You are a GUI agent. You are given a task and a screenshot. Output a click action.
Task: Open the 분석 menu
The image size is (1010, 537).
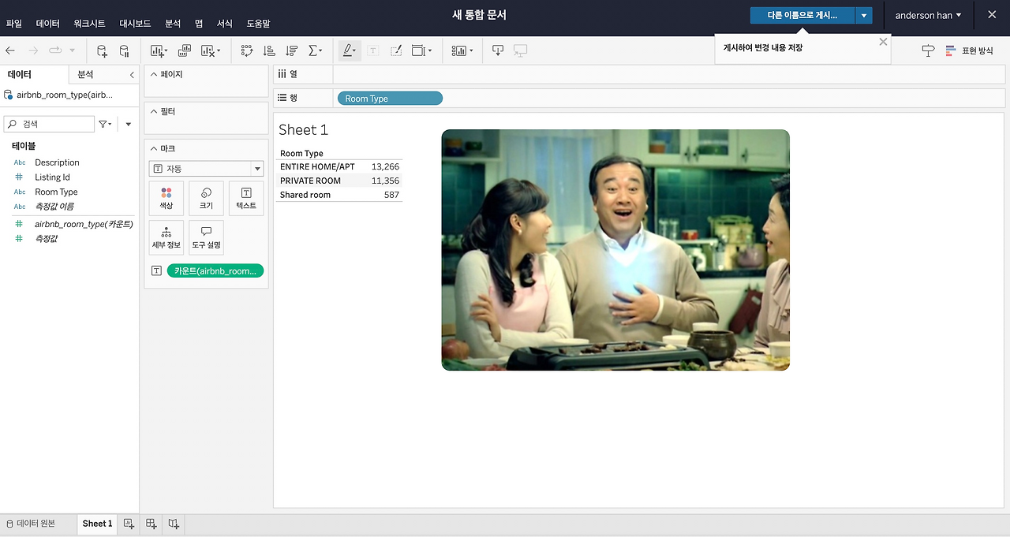click(173, 24)
